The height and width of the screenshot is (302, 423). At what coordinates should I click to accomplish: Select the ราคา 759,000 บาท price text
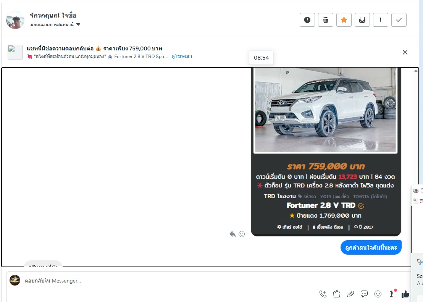point(326,166)
